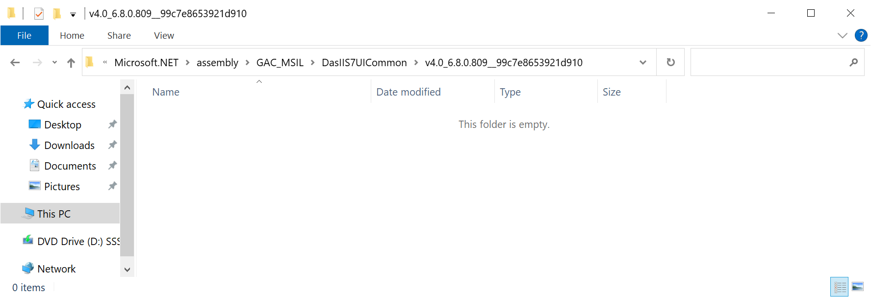The width and height of the screenshot is (871, 297).
Task: Click the New Folder quick access icon
Action: tap(57, 14)
